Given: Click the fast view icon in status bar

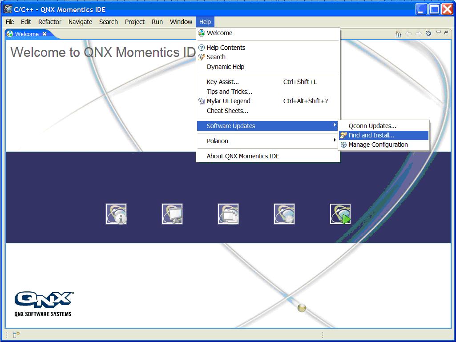Looking at the screenshot, I should 16,335.
